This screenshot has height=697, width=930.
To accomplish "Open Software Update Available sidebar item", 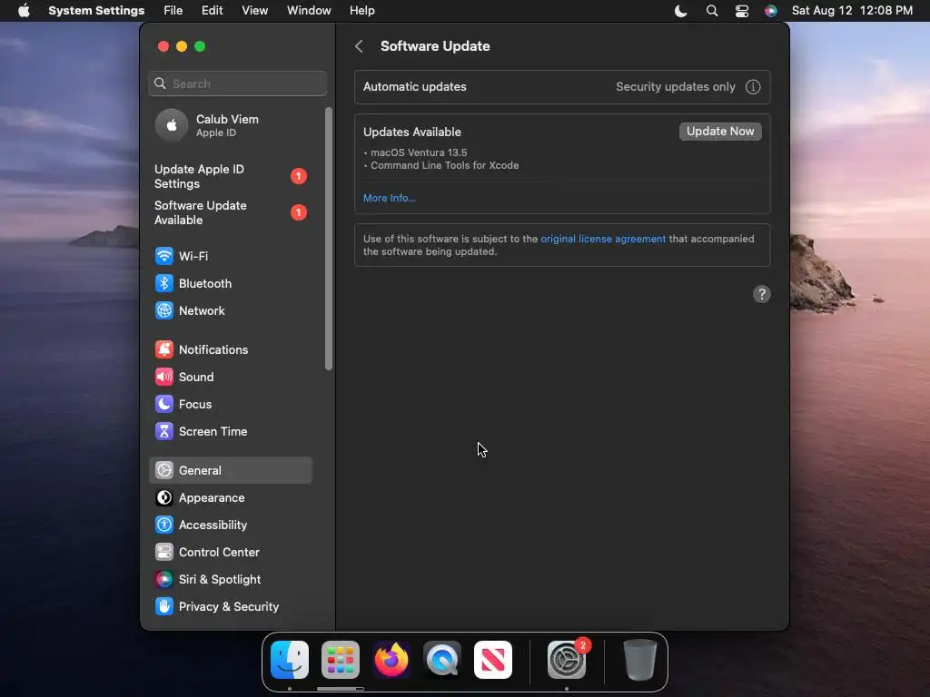I will (x=230, y=212).
